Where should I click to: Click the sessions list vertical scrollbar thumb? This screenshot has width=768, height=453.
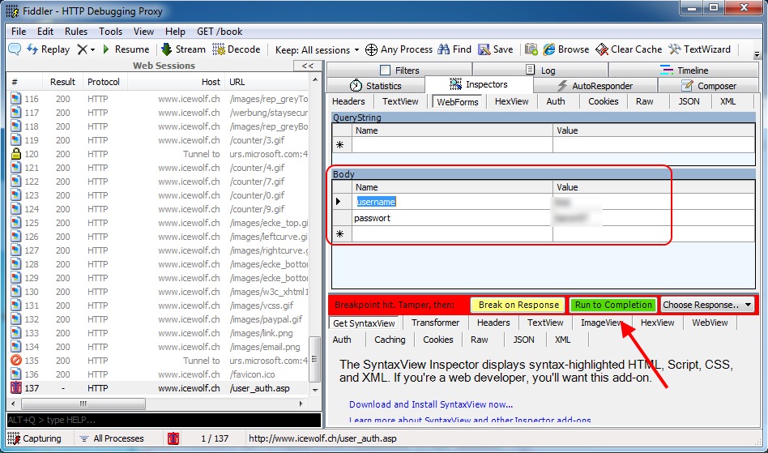point(315,360)
